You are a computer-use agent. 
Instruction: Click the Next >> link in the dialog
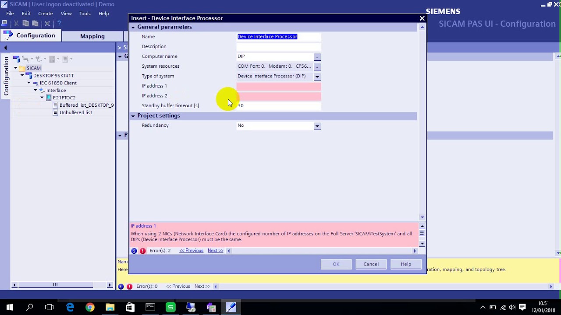(215, 251)
